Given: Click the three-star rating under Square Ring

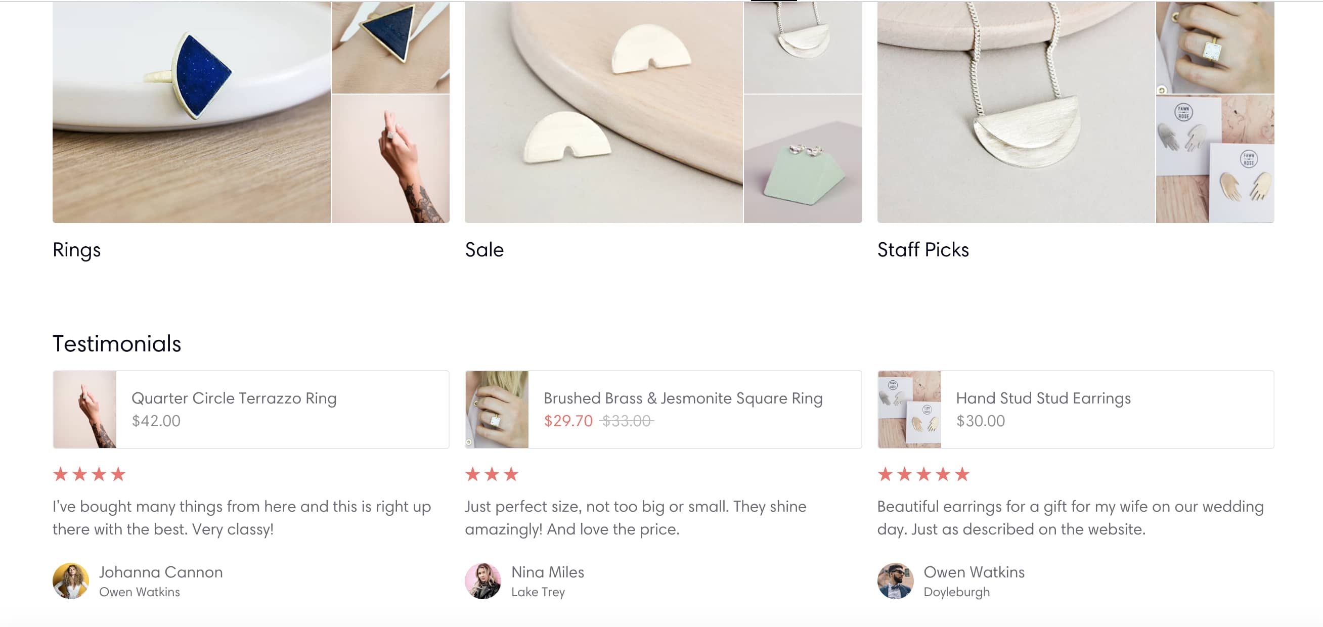Looking at the screenshot, I should pos(492,474).
